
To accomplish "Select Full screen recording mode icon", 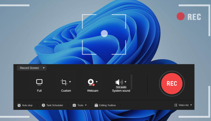I will 39,82.
